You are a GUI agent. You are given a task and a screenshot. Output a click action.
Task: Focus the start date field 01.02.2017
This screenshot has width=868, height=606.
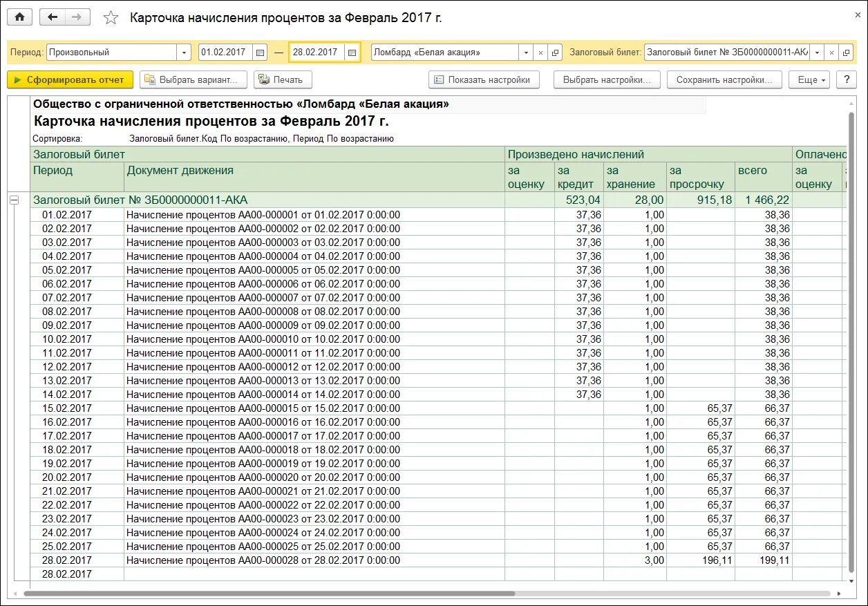(x=225, y=53)
